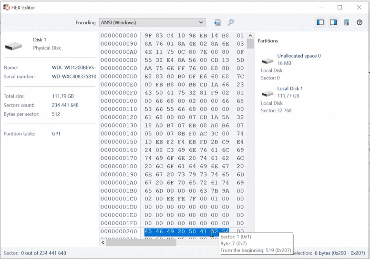370x259 pixels.
Task: Select the Unallocated space 0 partition
Action: (x=299, y=56)
